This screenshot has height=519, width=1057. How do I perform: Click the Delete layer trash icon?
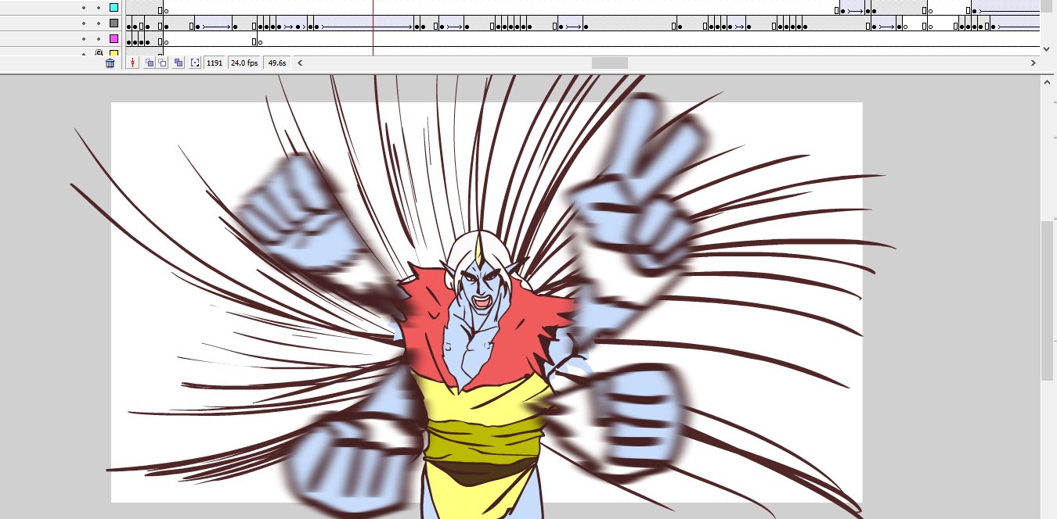pos(110,63)
